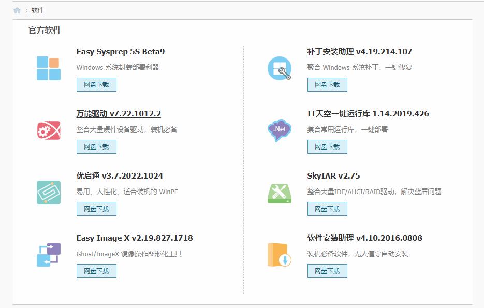Open the Easy Image X v2.19.827.1718 link
This screenshot has height=308, width=484.
[x=135, y=238]
